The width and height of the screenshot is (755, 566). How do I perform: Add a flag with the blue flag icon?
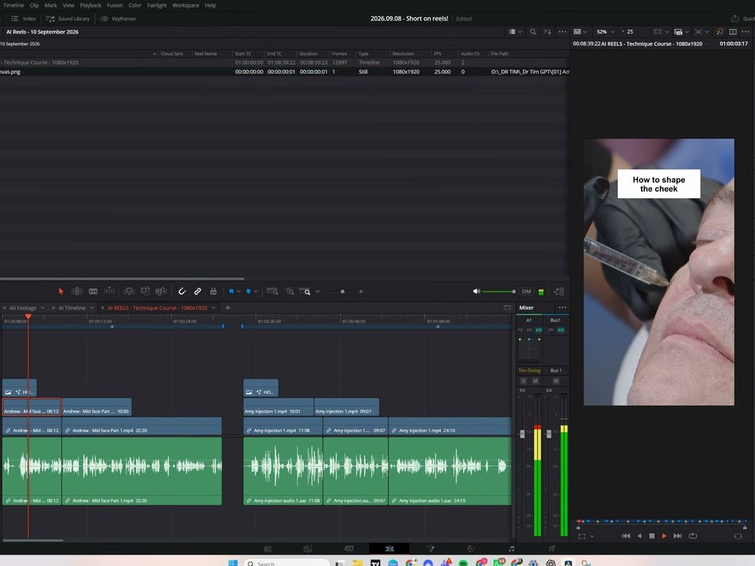(x=231, y=291)
